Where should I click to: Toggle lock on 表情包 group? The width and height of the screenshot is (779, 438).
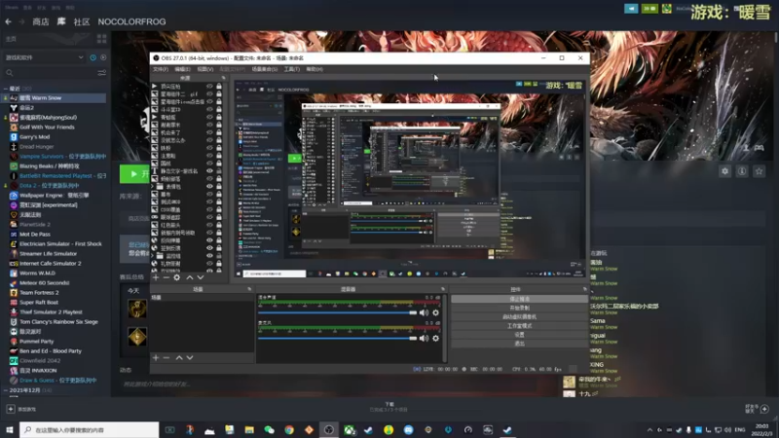tap(218, 186)
